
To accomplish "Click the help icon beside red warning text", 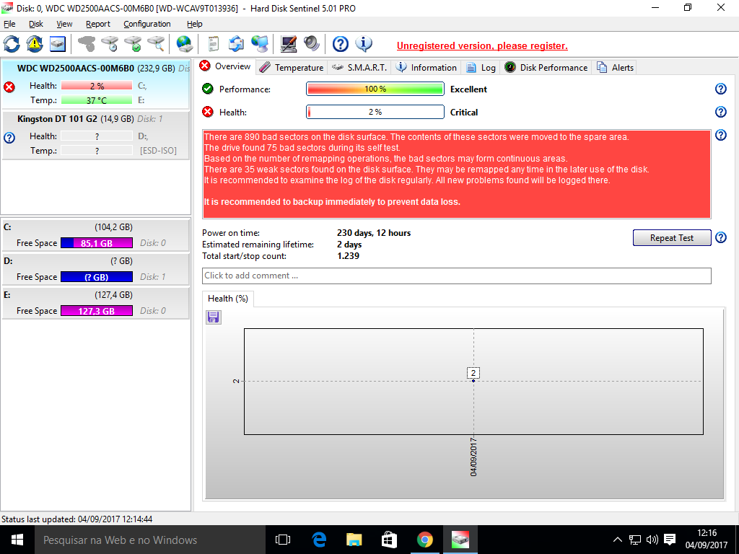I will (x=721, y=135).
